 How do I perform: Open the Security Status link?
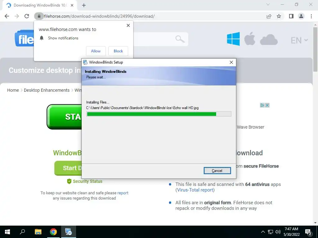pos(87,181)
